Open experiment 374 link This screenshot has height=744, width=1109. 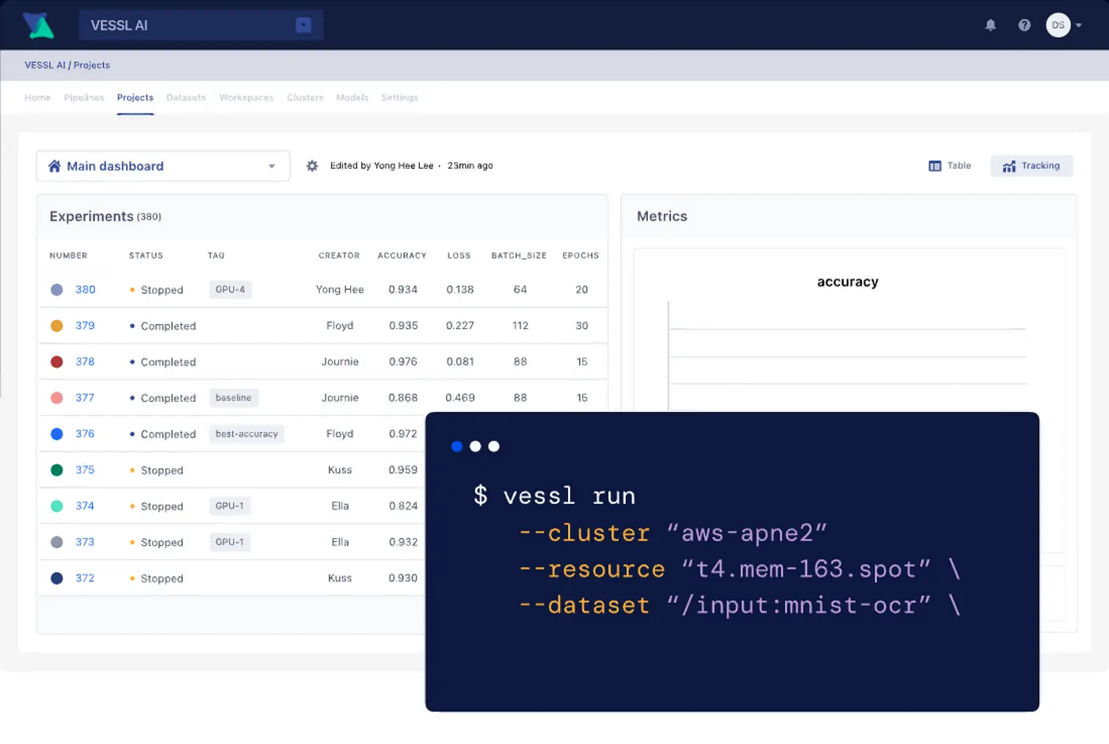[x=85, y=506]
